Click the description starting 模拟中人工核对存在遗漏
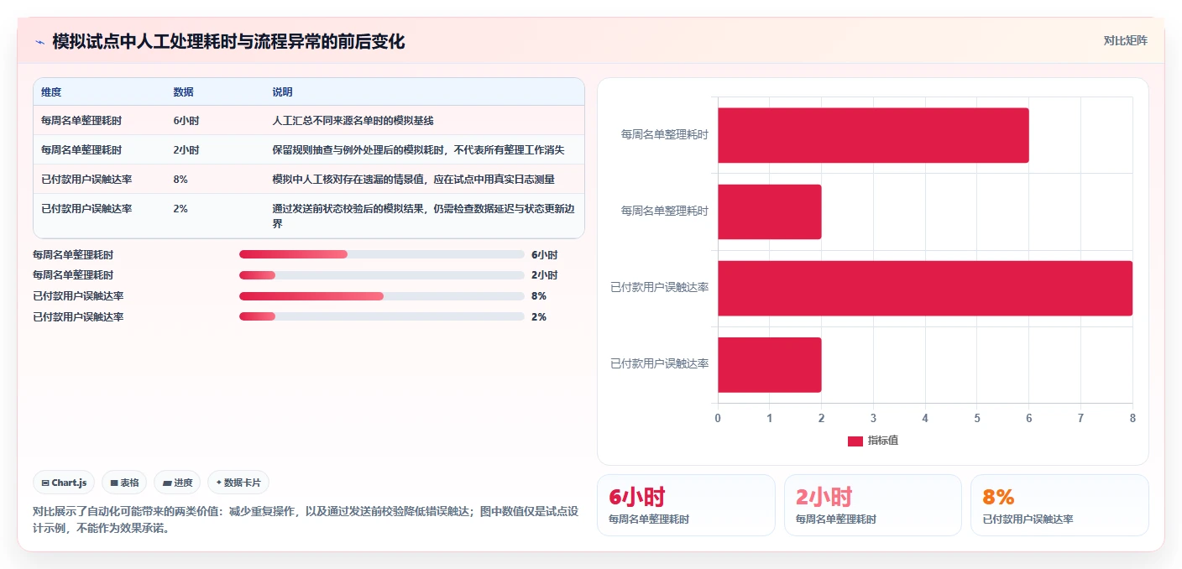Screen dimensions: 1182x569 click(413, 180)
